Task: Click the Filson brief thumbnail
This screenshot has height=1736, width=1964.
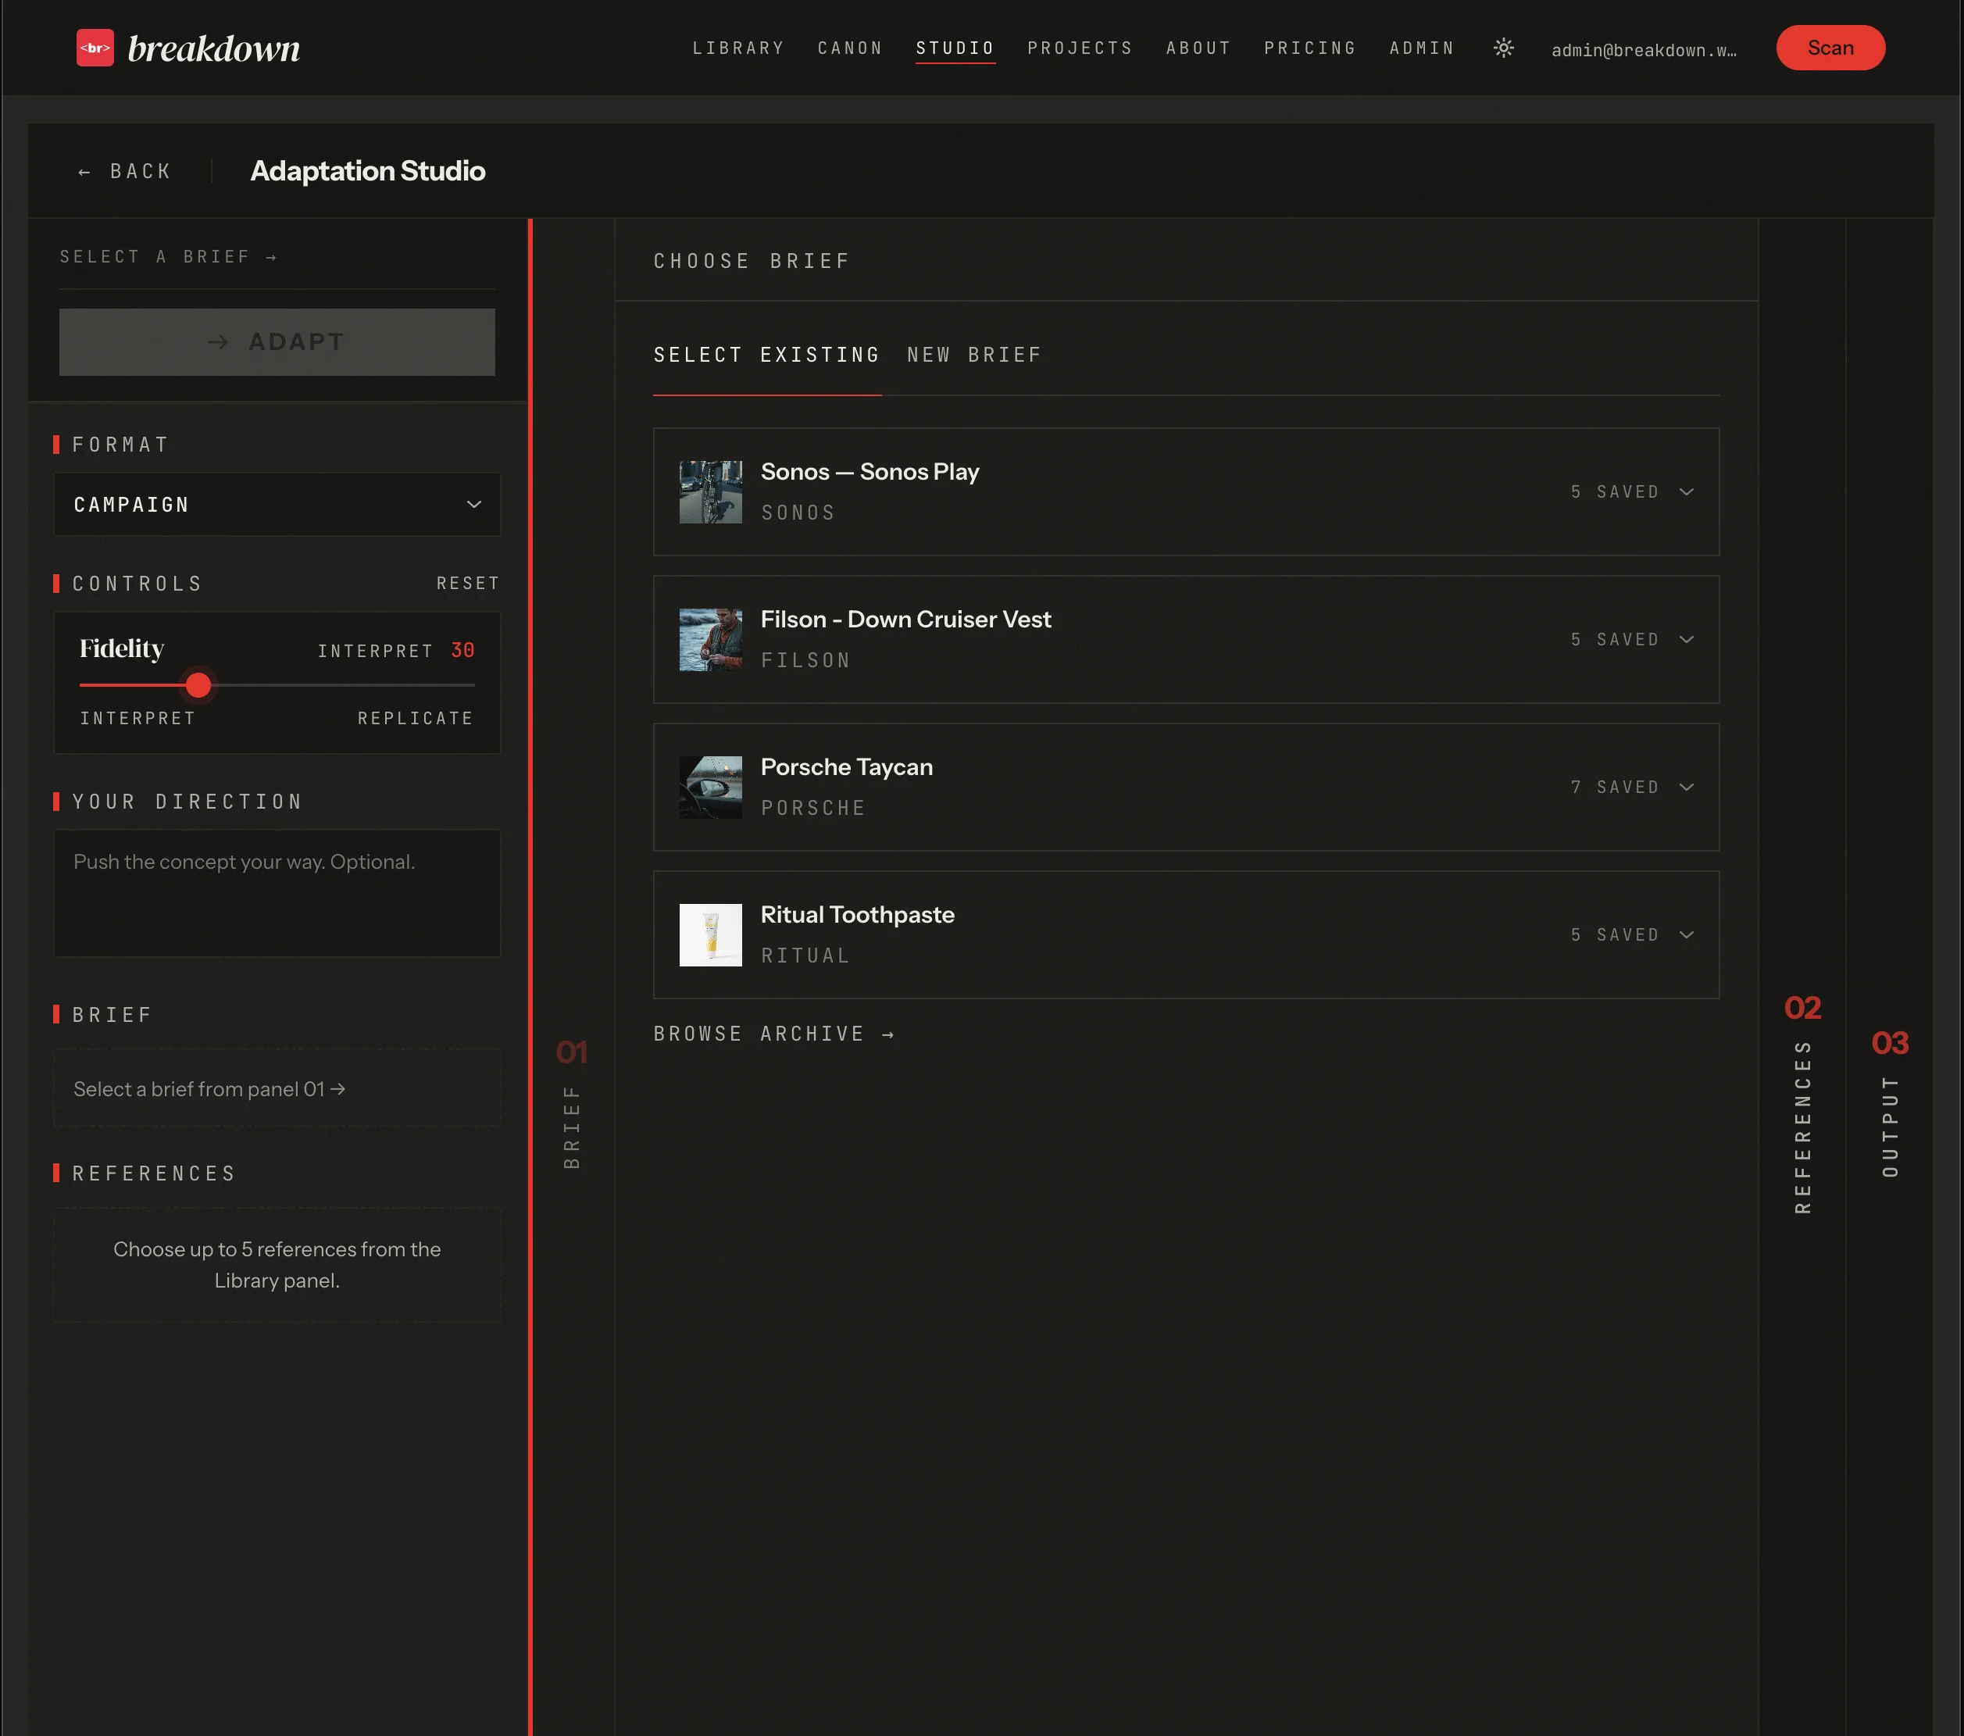Action: pos(710,640)
